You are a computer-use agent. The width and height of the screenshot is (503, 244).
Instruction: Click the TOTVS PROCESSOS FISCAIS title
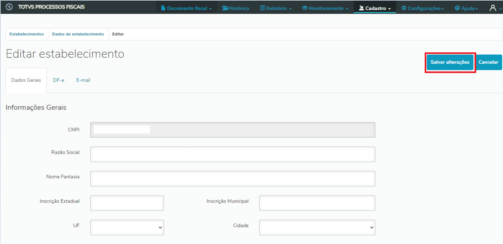tap(51, 7)
